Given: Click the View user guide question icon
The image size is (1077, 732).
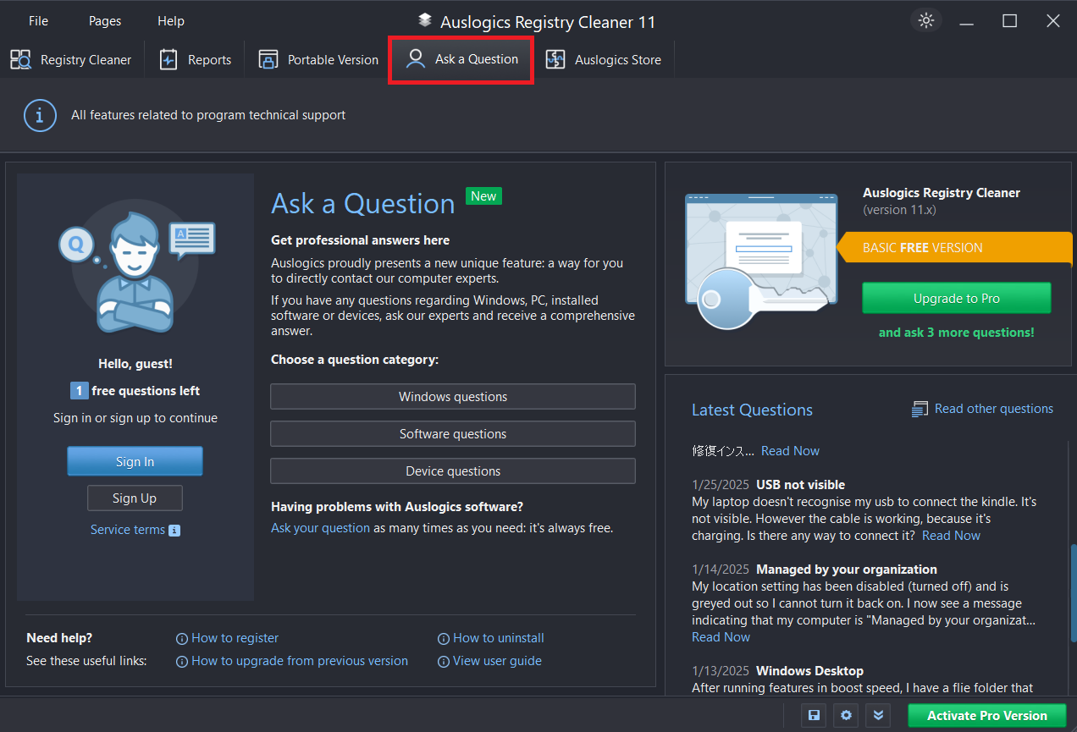Looking at the screenshot, I should (444, 662).
